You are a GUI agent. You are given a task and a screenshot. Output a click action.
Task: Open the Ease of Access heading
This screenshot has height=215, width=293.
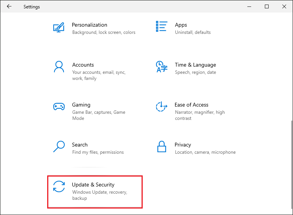(191, 105)
